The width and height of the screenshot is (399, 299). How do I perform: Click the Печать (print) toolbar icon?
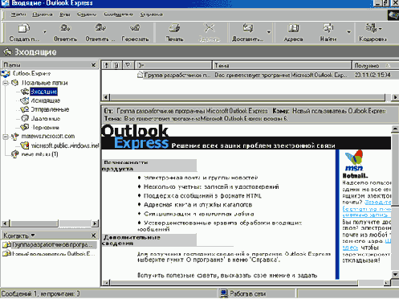click(x=174, y=32)
